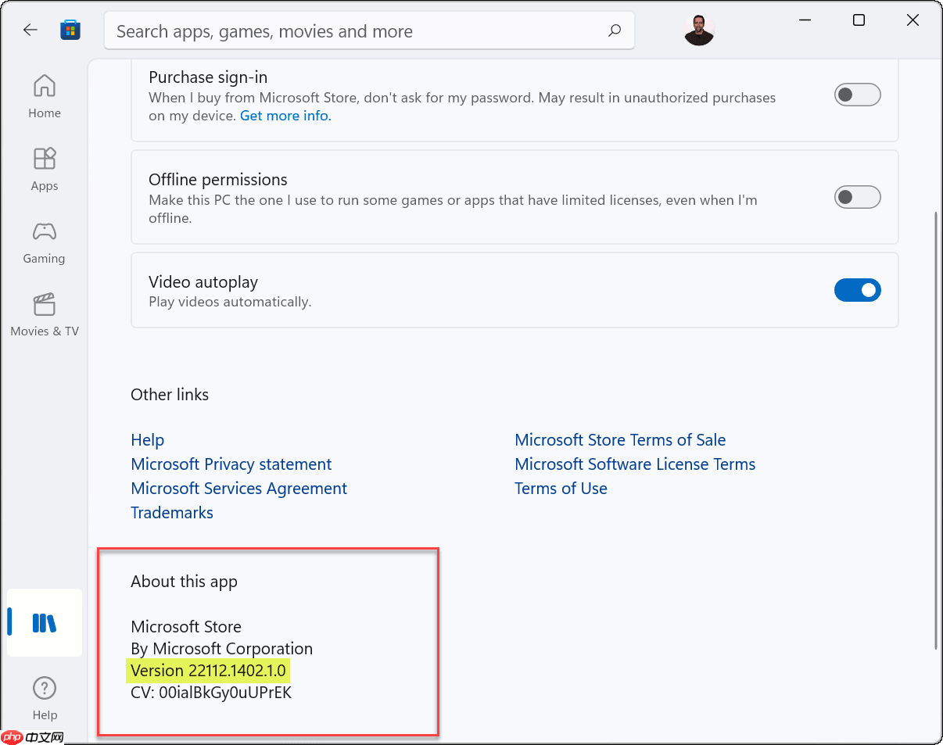Image resolution: width=943 pixels, height=745 pixels.
Task: Open Microsoft Software License Terms link
Action: (635, 464)
